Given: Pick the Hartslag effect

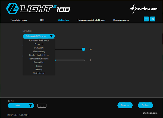Looking at the screenshot, I should pyautogui.click(x=39, y=70).
